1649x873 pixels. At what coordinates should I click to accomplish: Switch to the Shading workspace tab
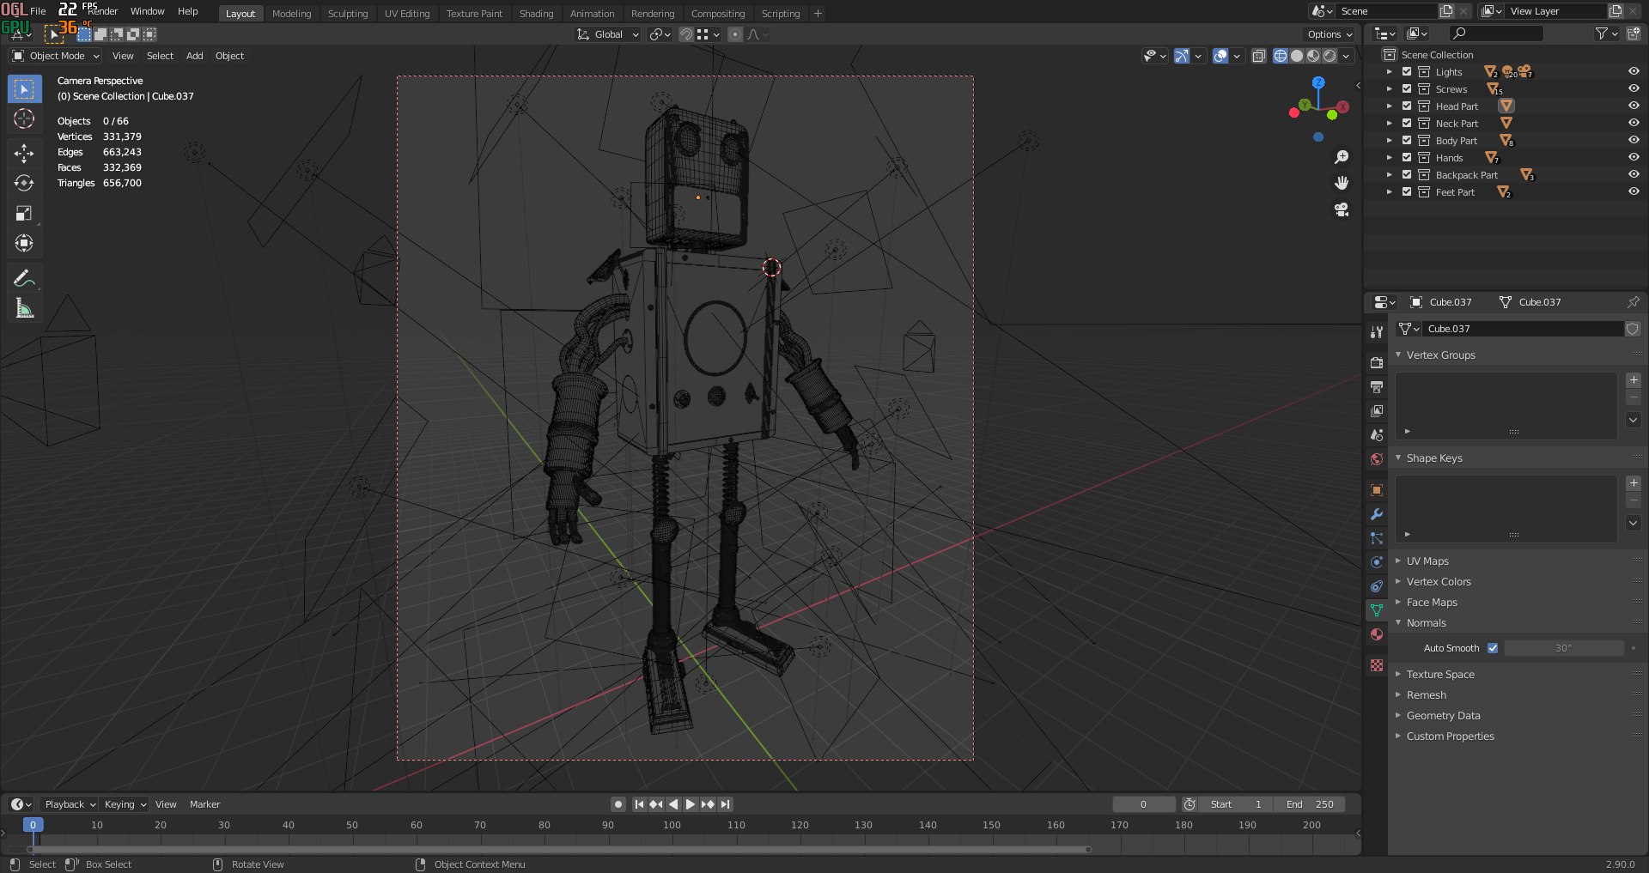(536, 14)
